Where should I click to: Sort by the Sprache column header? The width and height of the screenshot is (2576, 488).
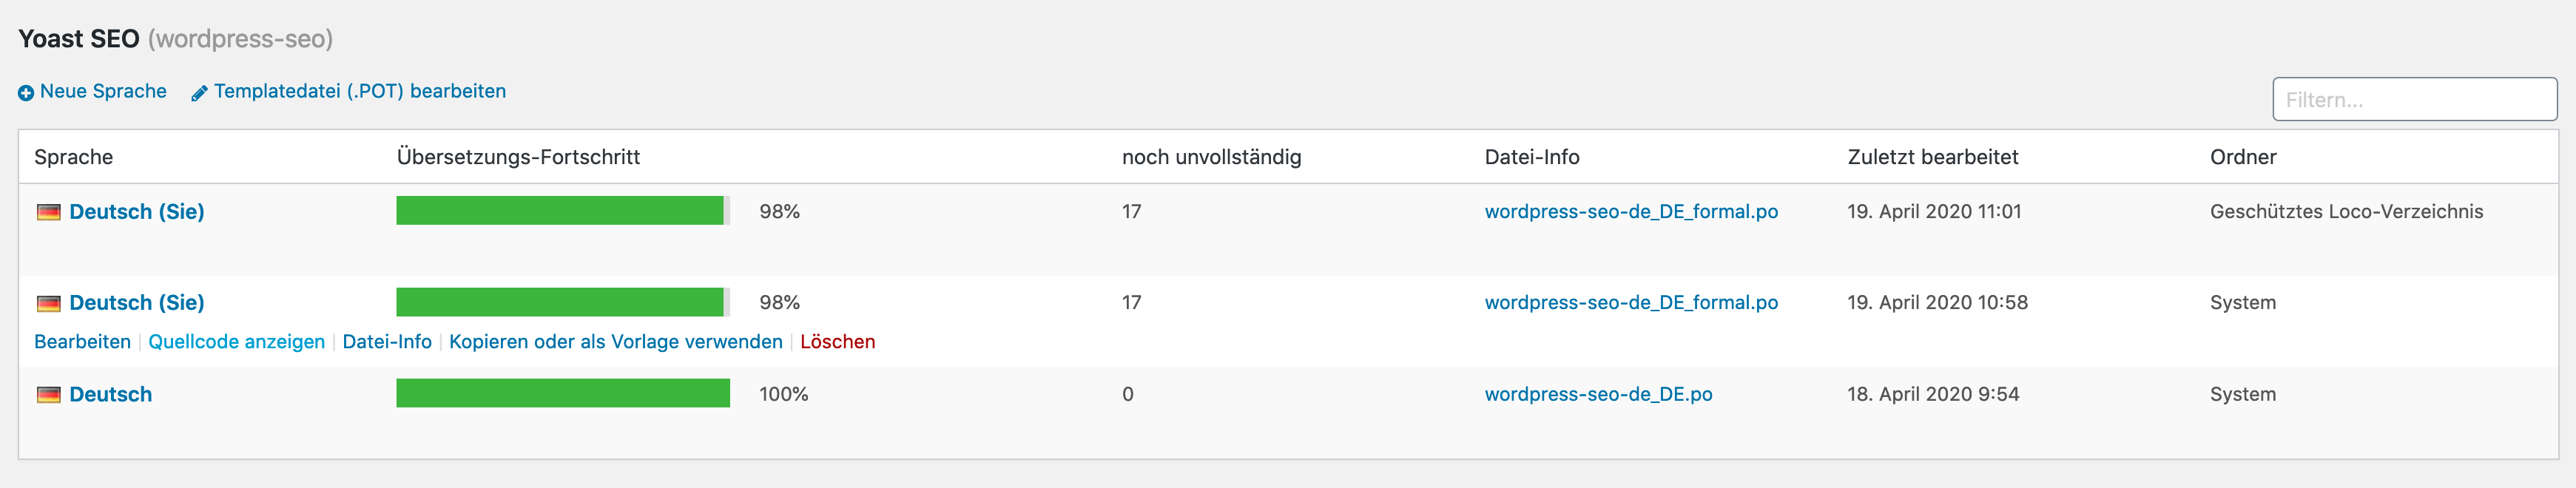(74, 157)
